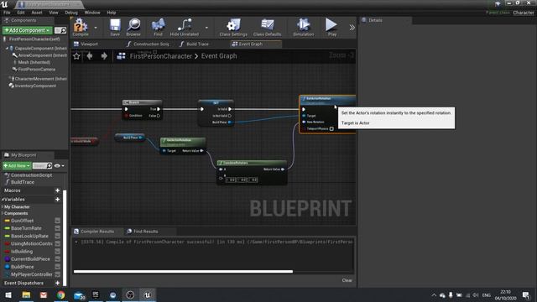
Task: Compile the blueprint with the Compile icon
Action: coord(81,27)
